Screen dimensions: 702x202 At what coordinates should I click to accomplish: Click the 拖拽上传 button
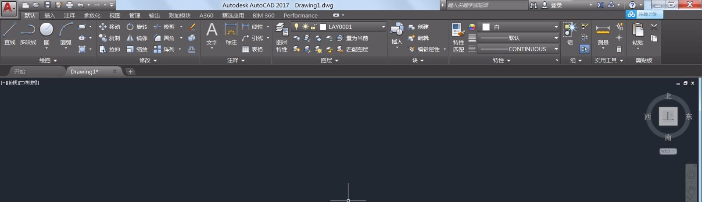tap(645, 14)
